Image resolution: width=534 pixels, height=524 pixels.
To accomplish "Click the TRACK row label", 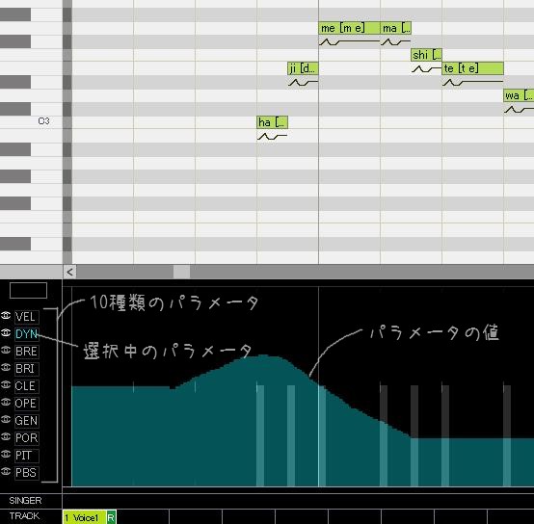I will click(x=24, y=516).
